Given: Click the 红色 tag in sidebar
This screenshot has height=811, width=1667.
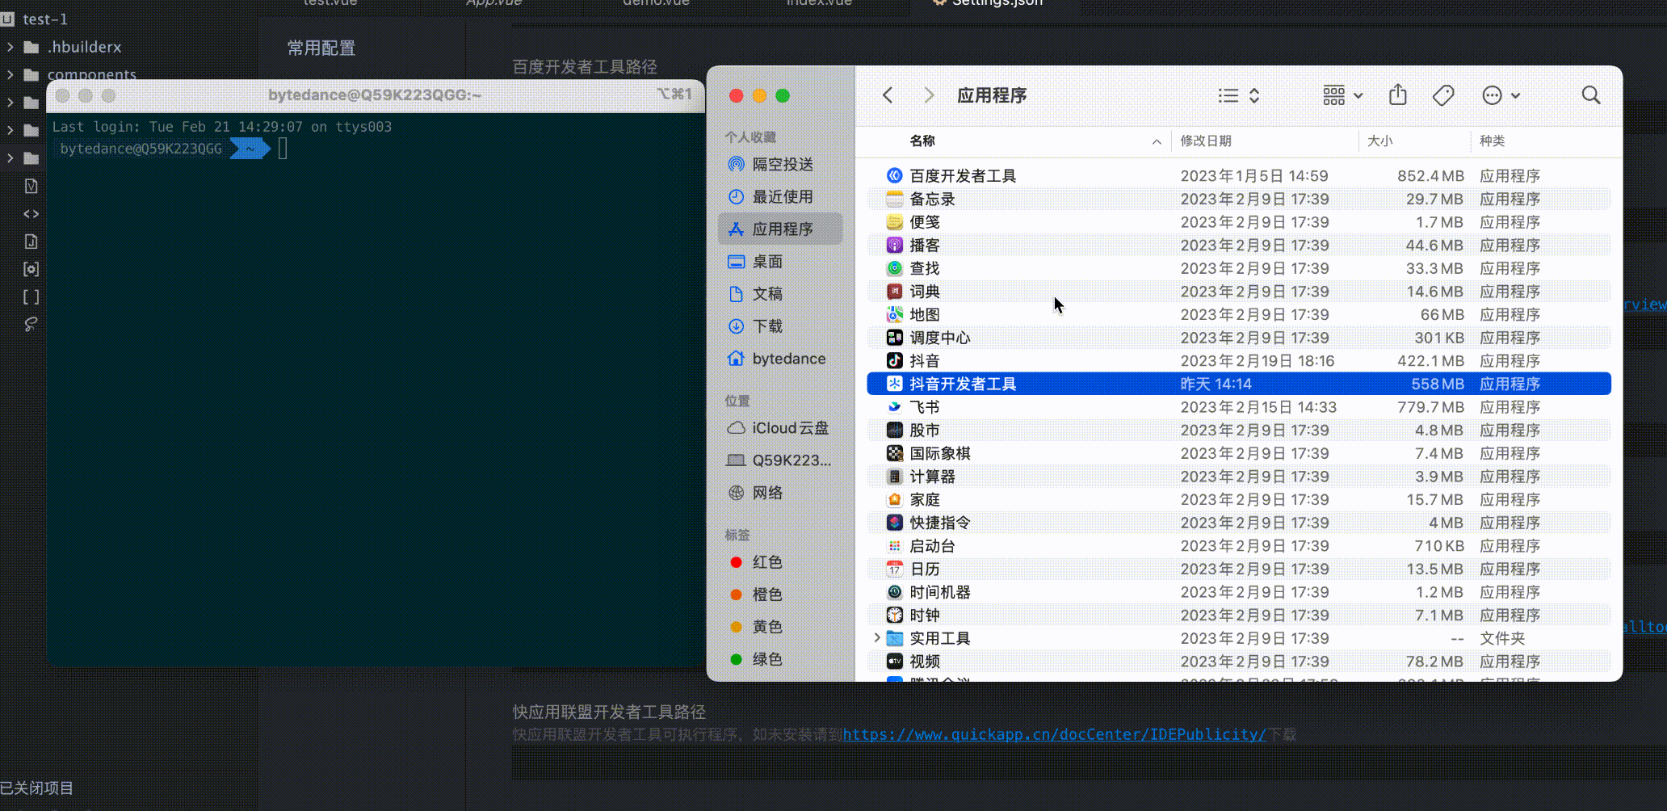Looking at the screenshot, I should pos(780,561).
